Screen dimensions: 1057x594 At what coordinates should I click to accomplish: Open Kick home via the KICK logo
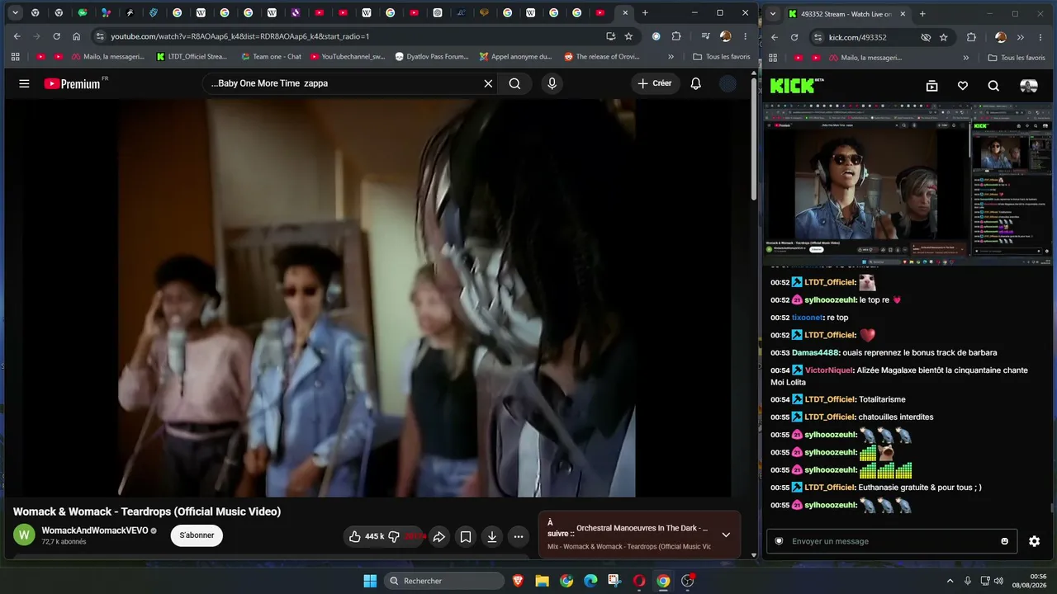796,86
